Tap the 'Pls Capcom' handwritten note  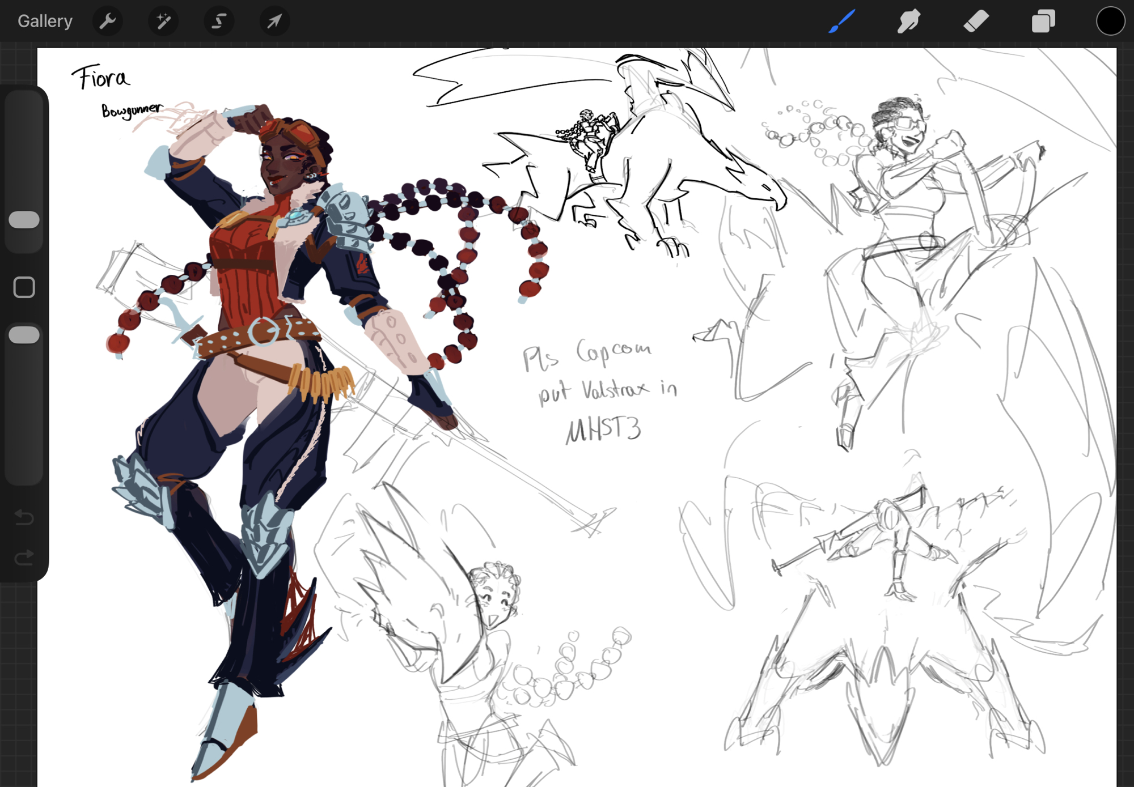(587, 355)
